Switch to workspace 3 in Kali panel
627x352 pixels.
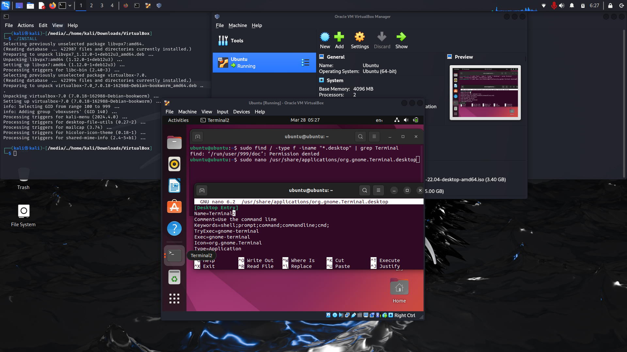102,6
